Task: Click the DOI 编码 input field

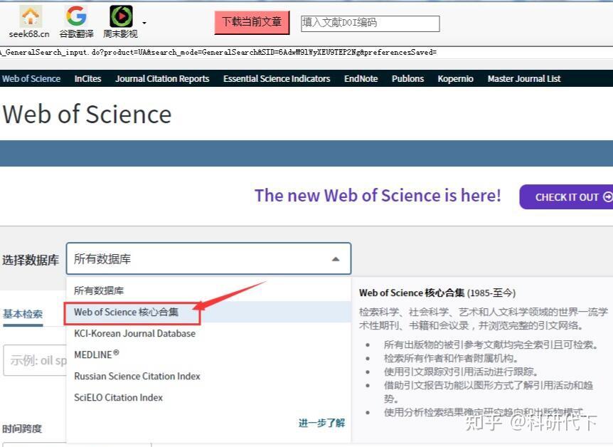Action: [370, 23]
